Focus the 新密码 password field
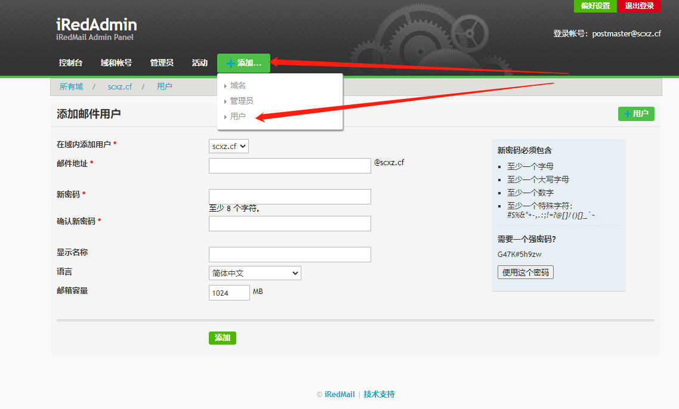This screenshot has width=679, height=409. [x=290, y=197]
